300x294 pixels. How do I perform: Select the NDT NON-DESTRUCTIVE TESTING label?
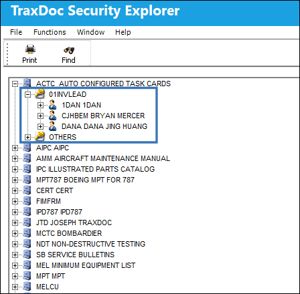90,244
